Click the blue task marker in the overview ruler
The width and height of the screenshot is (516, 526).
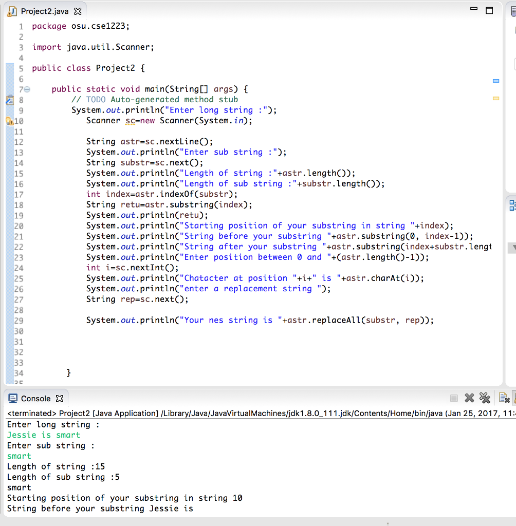(495, 80)
